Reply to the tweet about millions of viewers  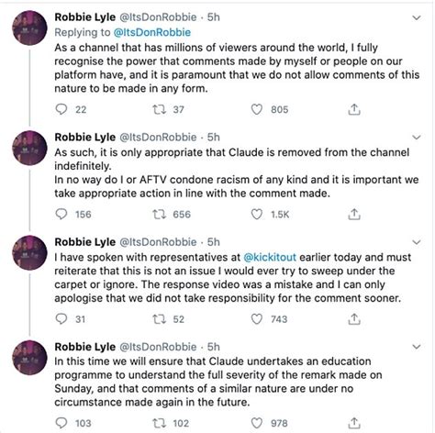61,109
